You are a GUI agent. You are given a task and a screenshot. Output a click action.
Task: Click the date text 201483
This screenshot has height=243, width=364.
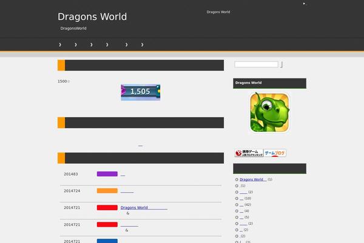[x=71, y=174]
